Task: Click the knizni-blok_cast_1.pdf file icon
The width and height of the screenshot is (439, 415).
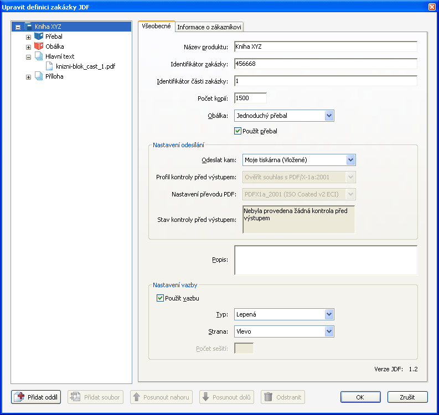Action: tap(49, 66)
